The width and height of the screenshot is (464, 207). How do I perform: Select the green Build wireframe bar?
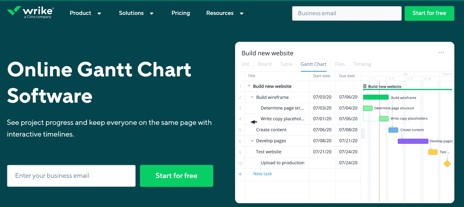click(x=376, y=97)
